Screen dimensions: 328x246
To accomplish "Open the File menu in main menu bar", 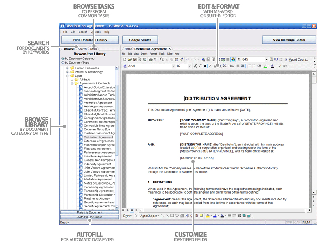I will [65, 32].
